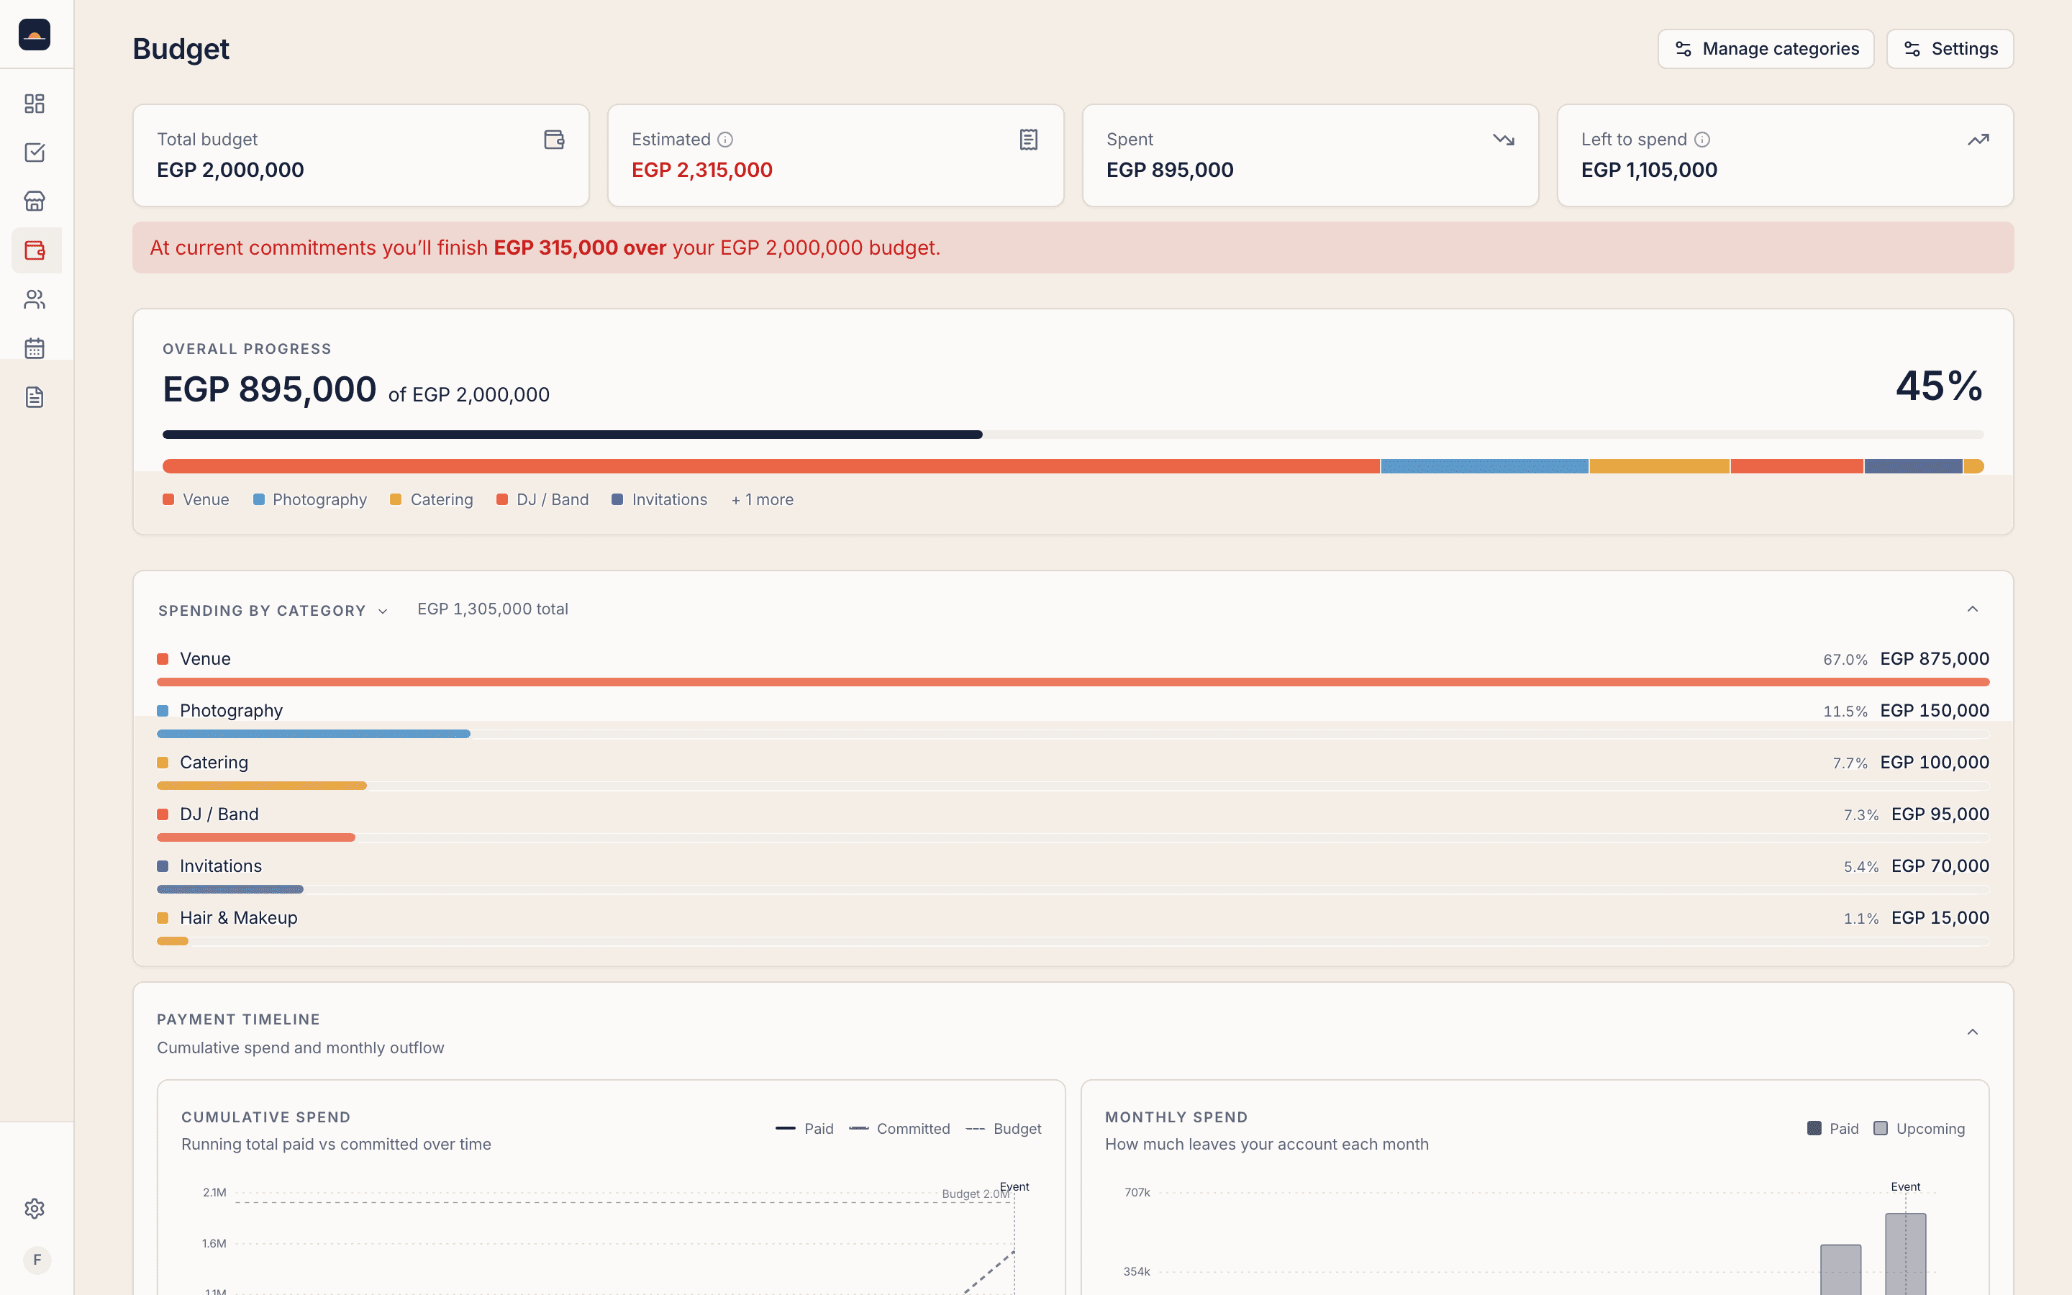Click the EGP 150,000 Photography amount
This screenshot has width=2072, height=1295.
click(x=1934, y=711)
